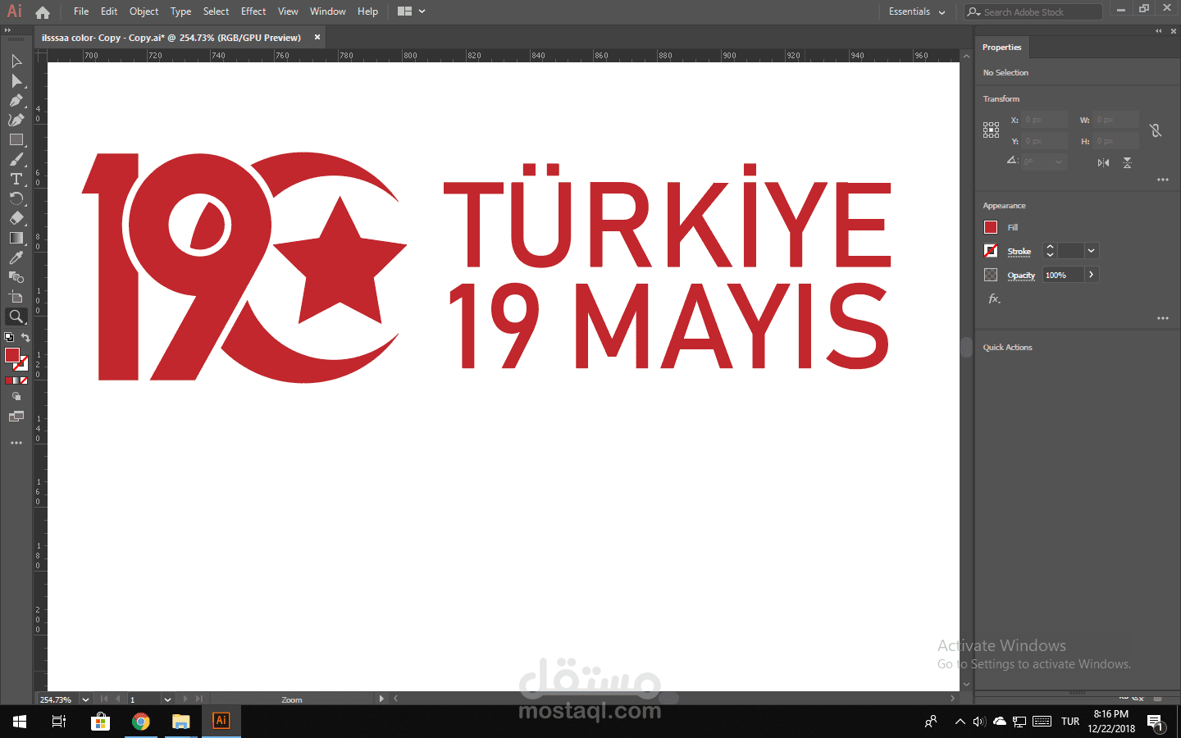Open the Draw mode button in the toolbar
Screen dimensions: 1181x738
(16, 396)
